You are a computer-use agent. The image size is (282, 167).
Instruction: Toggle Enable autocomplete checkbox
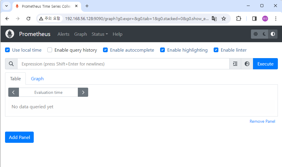click(105, 50)
